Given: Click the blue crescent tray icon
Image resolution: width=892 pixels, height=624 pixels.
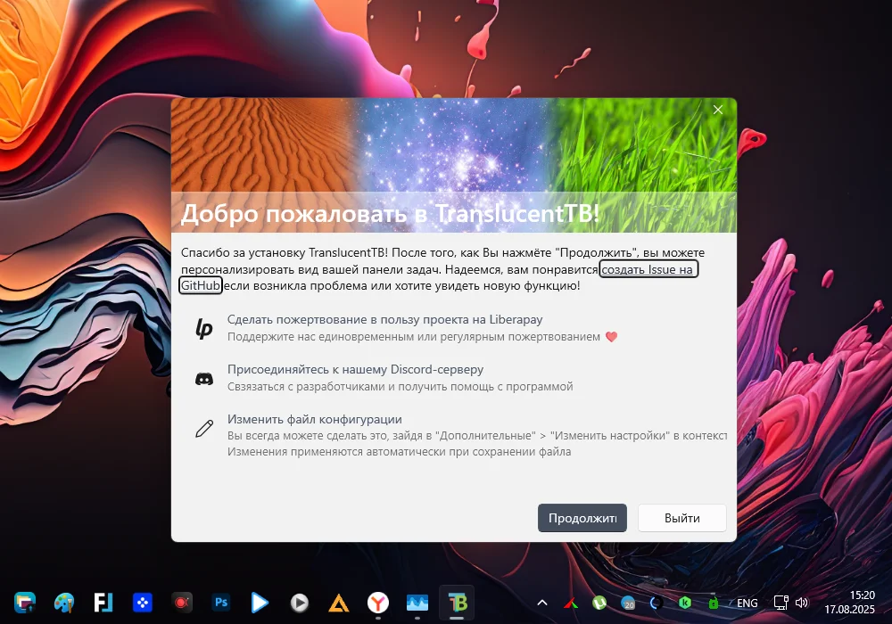Looking at the screenshot, I should pyautogui.click(x=656, y=603).
